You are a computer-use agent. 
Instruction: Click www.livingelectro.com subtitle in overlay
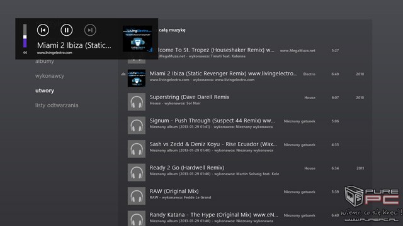(x=55, y=53)
